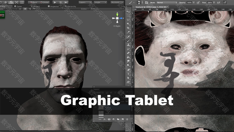Select the Eraser tool

128,53
